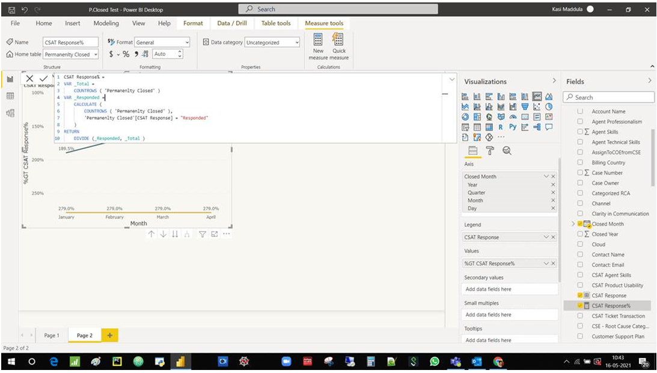Add a new page with the plus button
This screenshot has width=657, height=373.
pyautogui.click(x=110, y=335)
